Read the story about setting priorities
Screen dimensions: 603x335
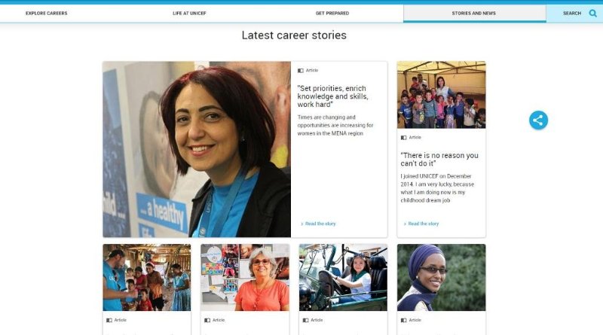click(318, 224)
